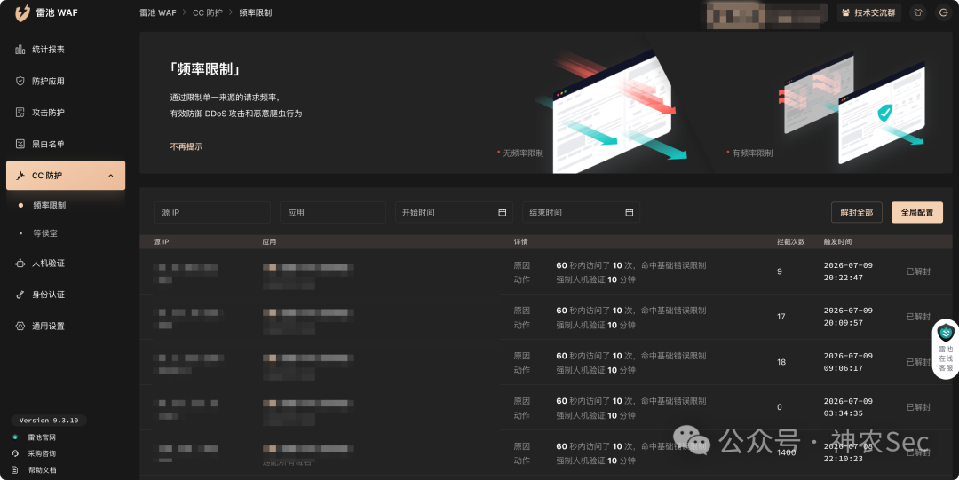Open the 采购咨询 link

pyautogui.click(x=42, y=453)
